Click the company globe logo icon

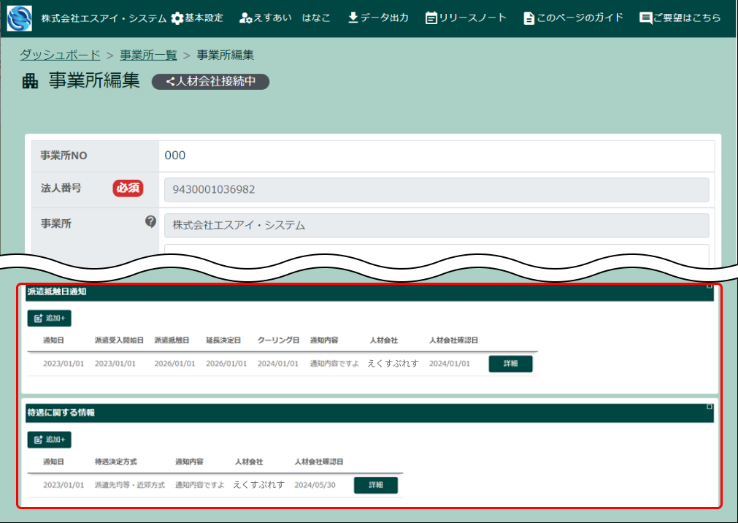click(20, 18)
